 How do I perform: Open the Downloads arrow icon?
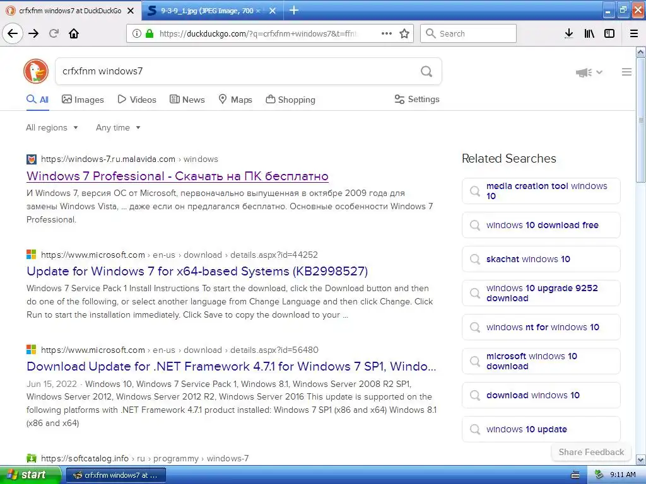click(568, 33)
